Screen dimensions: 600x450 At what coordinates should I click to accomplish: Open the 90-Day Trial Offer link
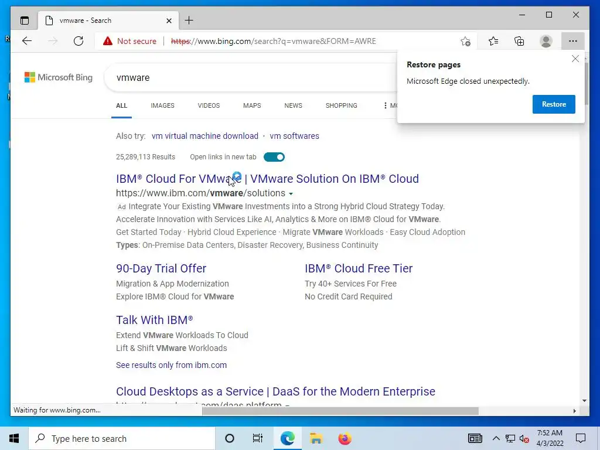pyautogui.click(x=161, y=268)
